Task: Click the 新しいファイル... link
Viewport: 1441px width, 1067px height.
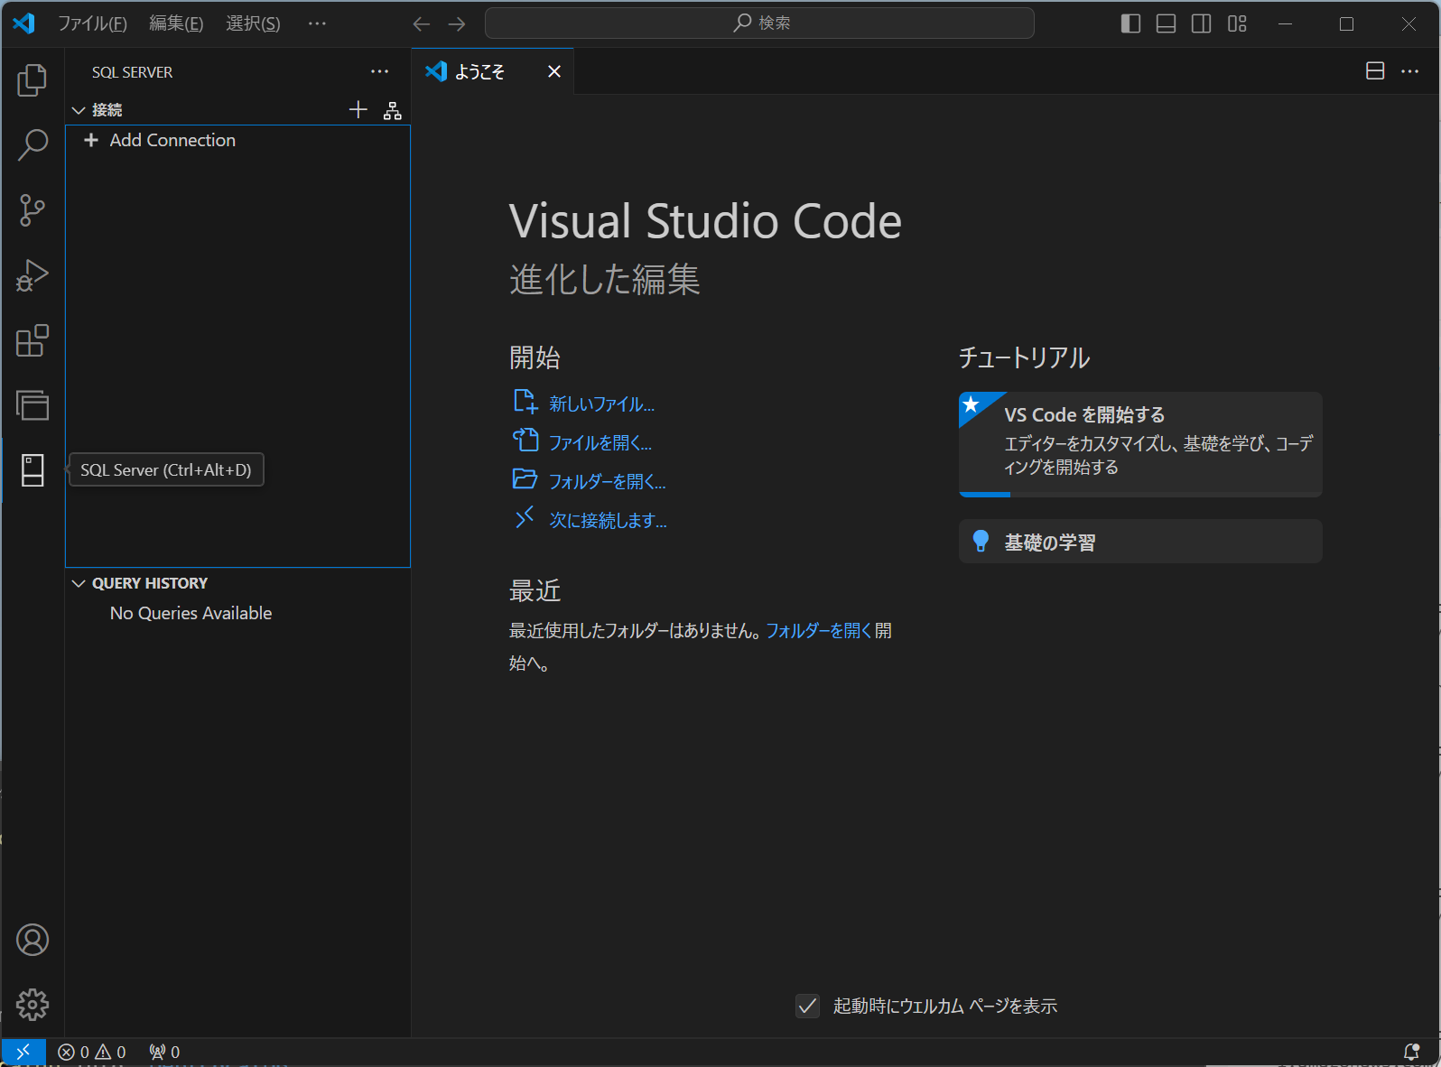Action: (x=601, y=404)
